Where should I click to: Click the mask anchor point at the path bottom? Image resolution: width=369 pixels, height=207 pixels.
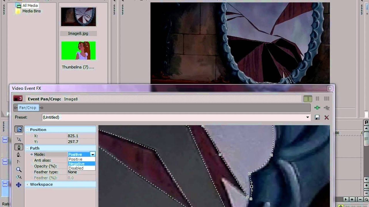point(251,199)
